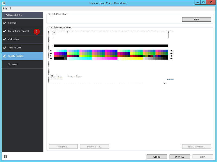Click the Measure... button
The image size is (217, 162).
[x=63, y=147]
